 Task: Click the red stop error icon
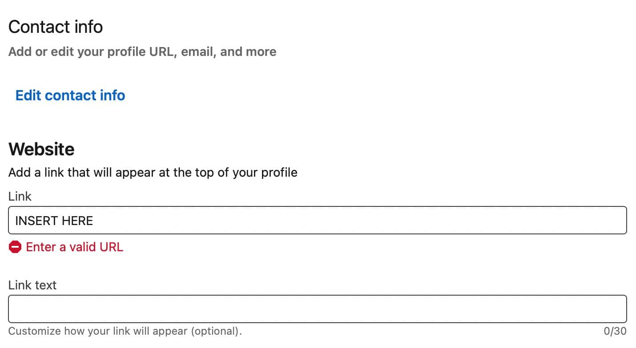(x=15, y=247)
